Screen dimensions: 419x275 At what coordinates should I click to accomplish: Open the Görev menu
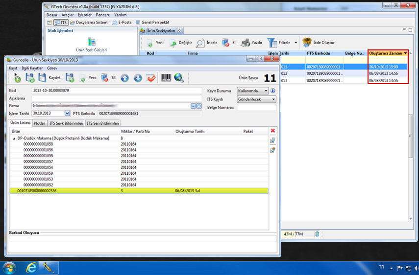(52, 68)
